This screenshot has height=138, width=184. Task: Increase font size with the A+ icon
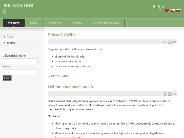click(x=155, y=6)
